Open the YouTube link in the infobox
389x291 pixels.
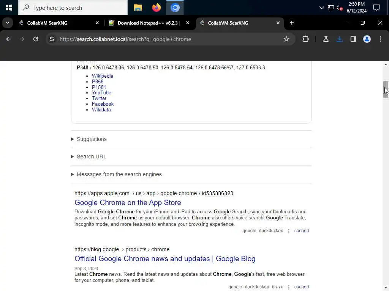point(101,92)
